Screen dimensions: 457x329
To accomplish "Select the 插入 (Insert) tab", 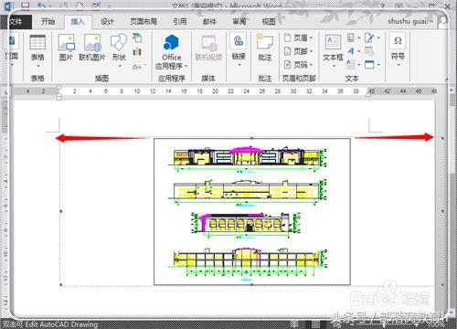I will (78, 22).
